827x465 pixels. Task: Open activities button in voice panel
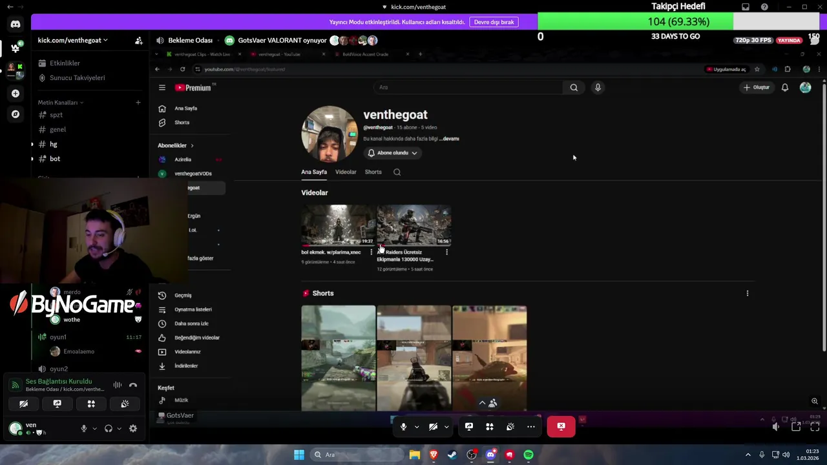pos(91,404)
